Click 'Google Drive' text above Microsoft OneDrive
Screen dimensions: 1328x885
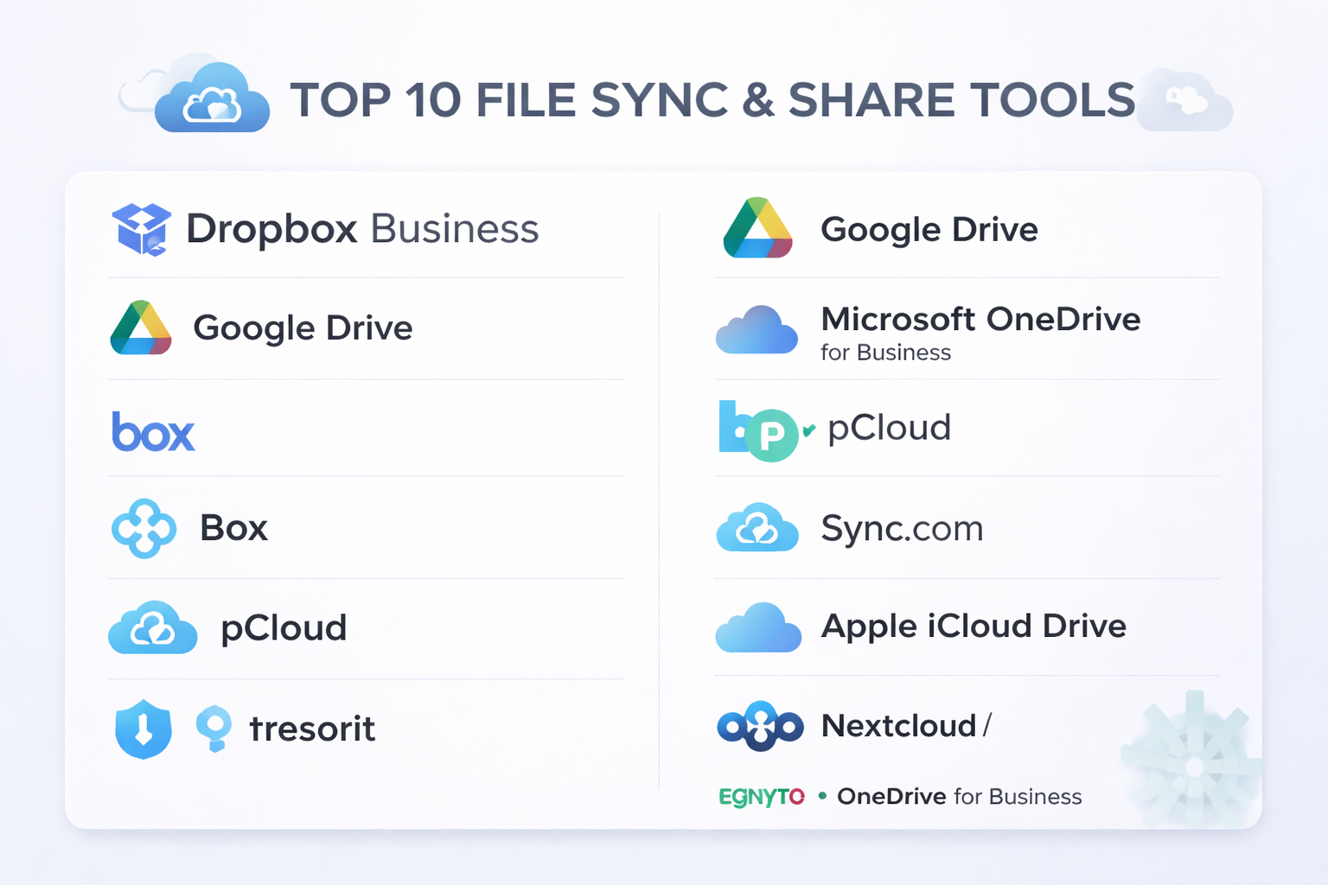[x=929, y=230]
